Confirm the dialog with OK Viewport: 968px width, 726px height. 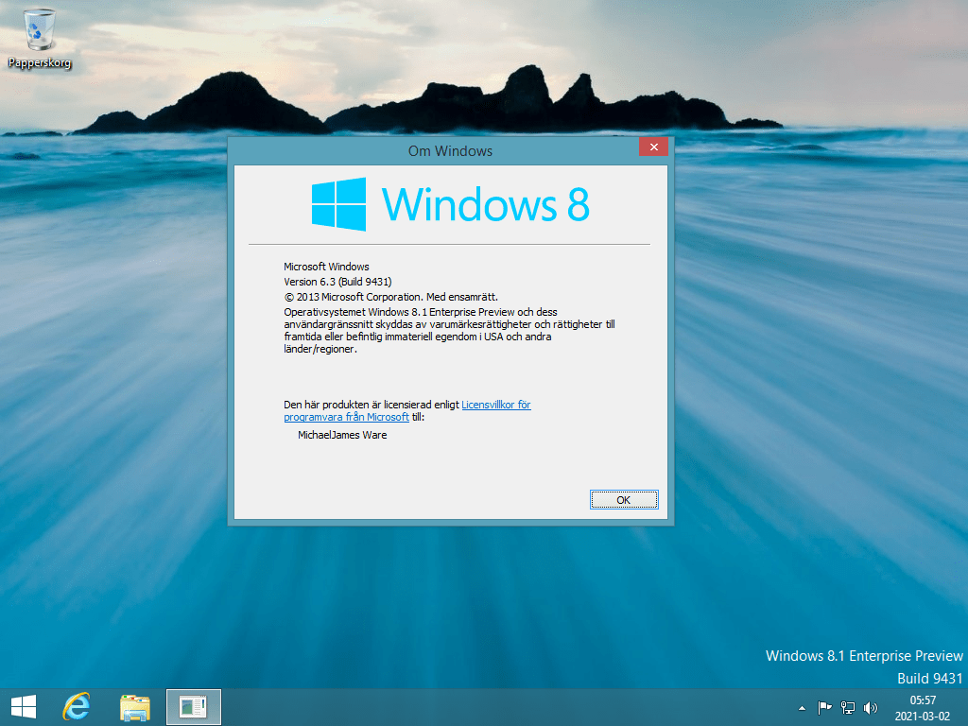tap(624, 499)
